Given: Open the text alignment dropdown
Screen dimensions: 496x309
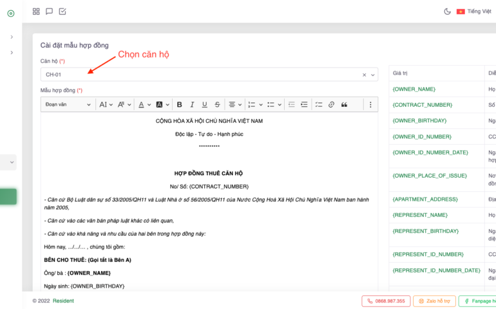Looking at the screenshot, I should pyautogui.click(x=234, y=104).
